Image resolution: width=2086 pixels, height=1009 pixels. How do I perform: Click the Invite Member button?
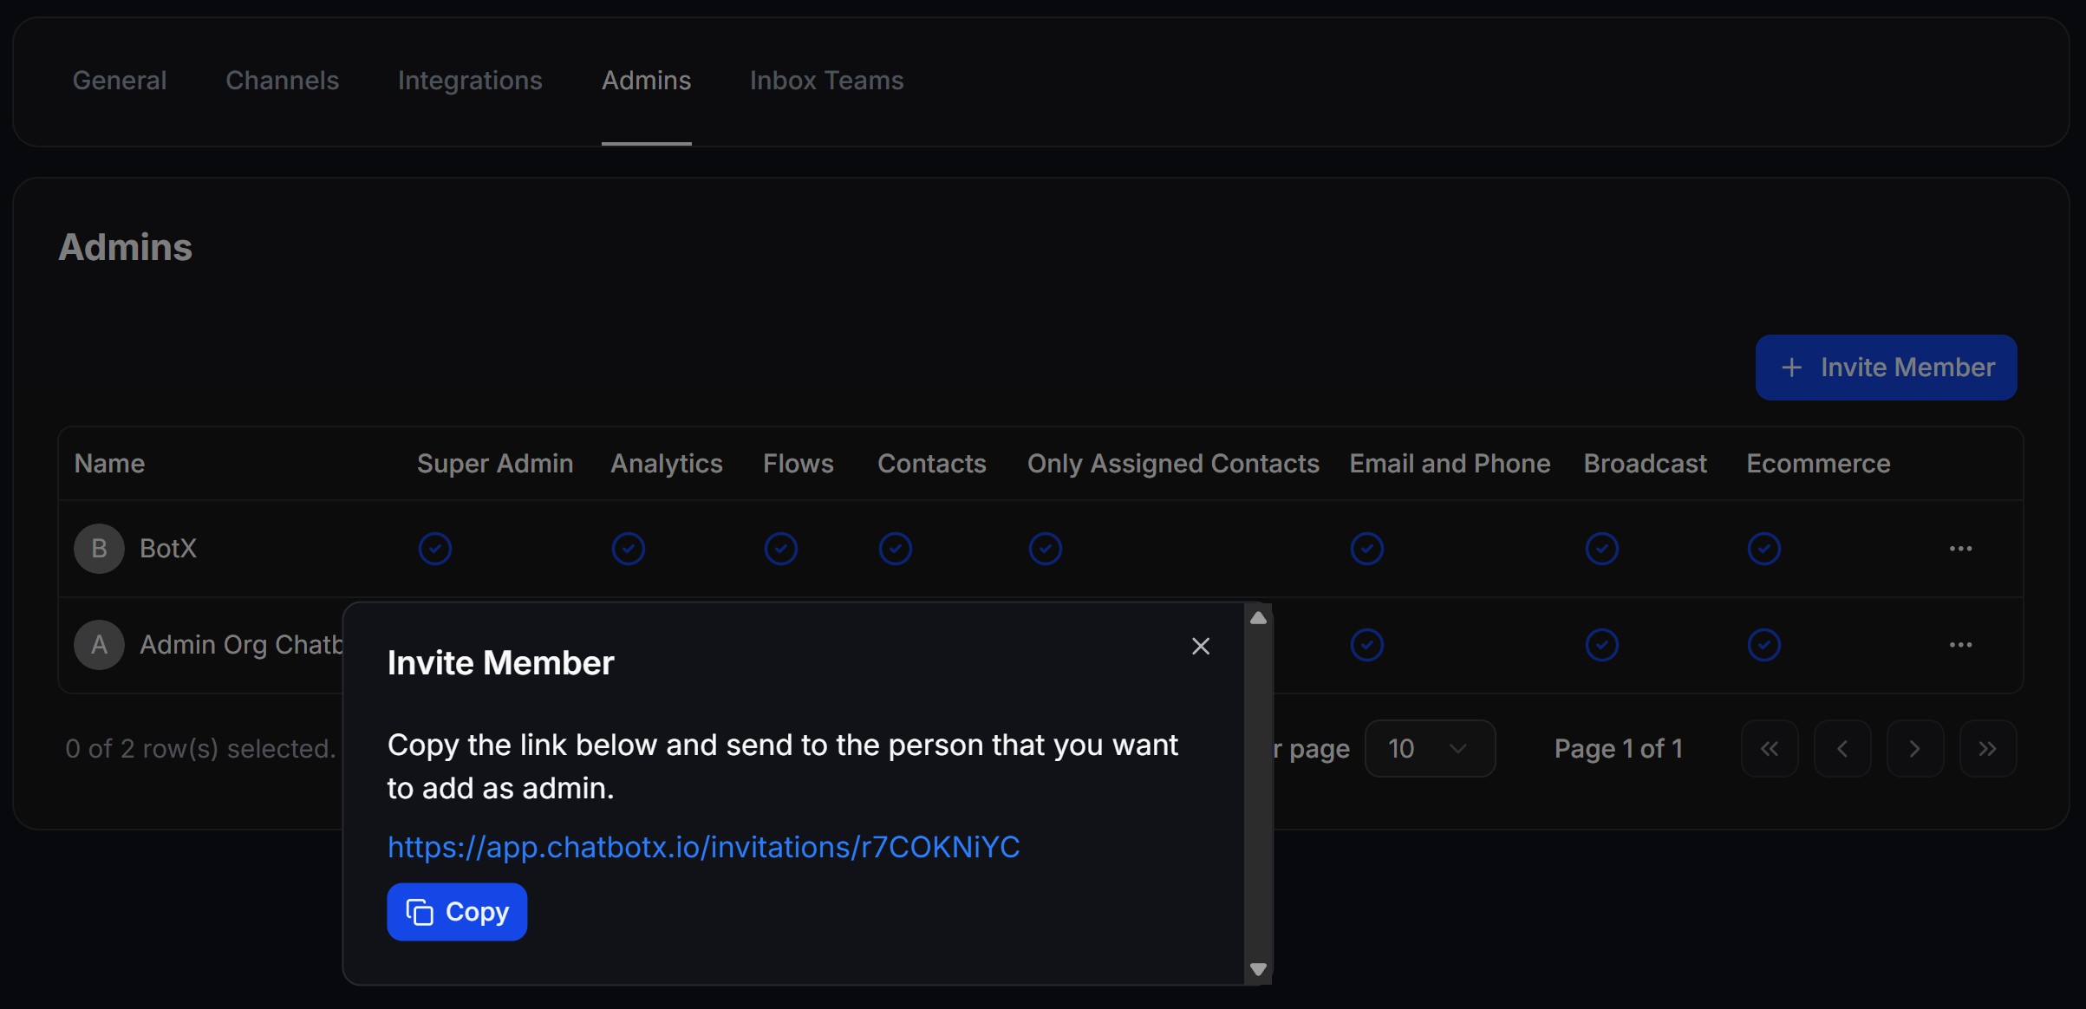(1886, 368)
